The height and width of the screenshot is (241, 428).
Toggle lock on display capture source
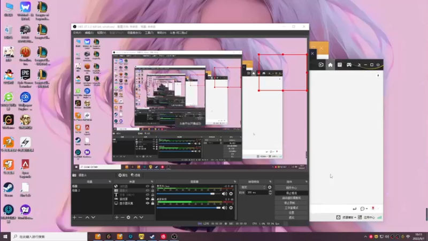point(152,204)
